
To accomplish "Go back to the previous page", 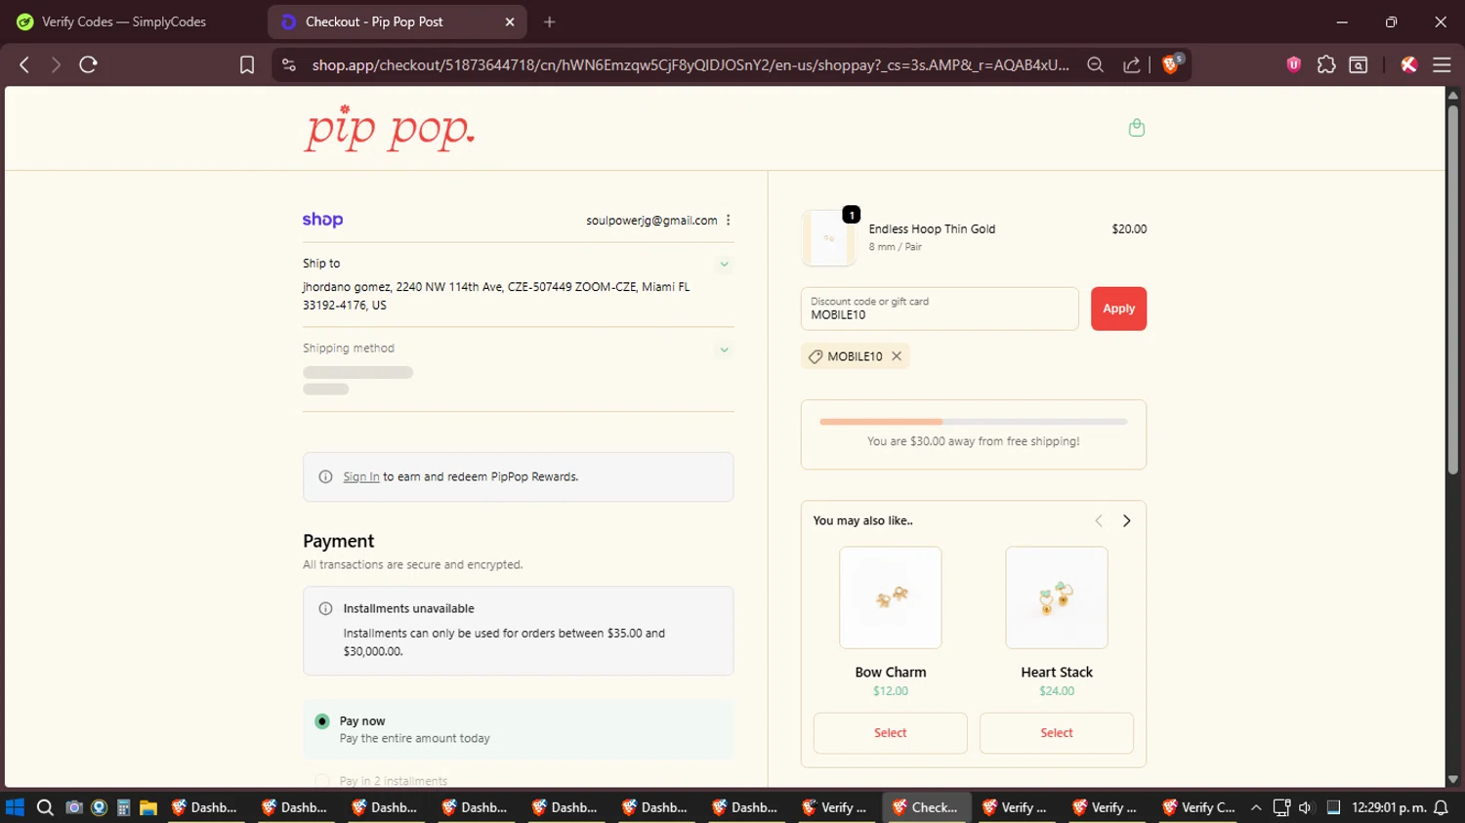I will [x=24, y=64].
